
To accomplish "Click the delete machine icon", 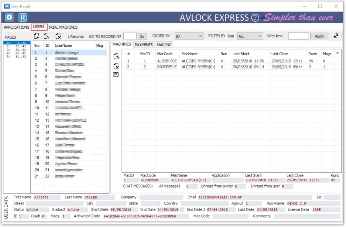I will [116, 66].
